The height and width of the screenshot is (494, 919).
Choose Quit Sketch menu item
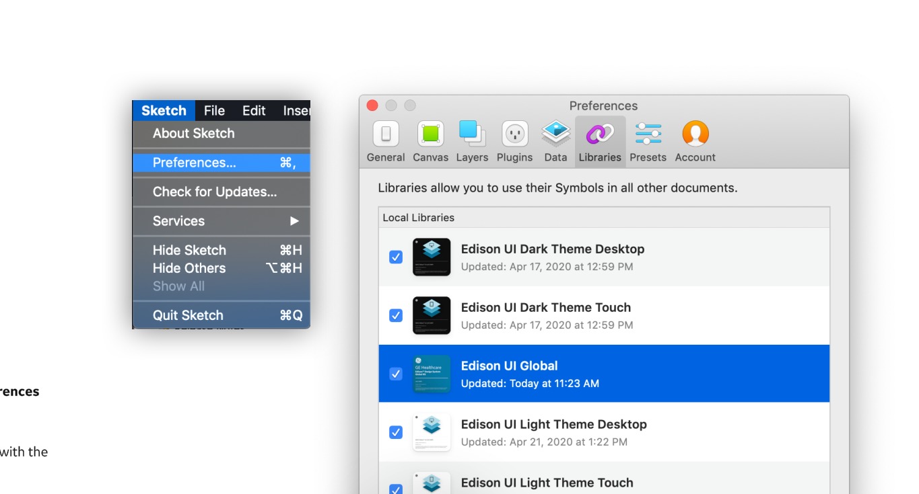[222, 315]
